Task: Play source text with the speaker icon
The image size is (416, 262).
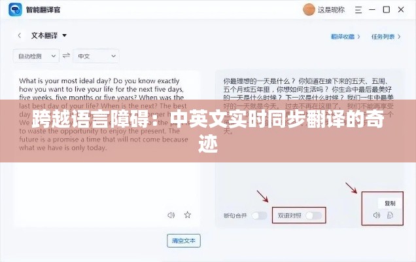Action: [x=171, y=215]
